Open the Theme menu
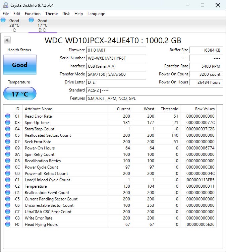226x252 pixels. 51,14
